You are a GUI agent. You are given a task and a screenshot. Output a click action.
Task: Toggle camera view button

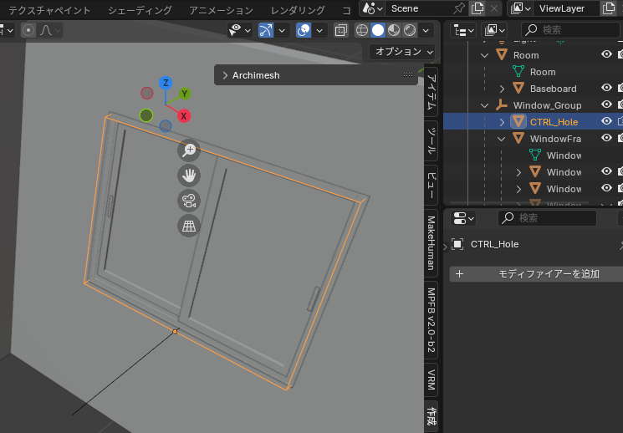point(189,201)
